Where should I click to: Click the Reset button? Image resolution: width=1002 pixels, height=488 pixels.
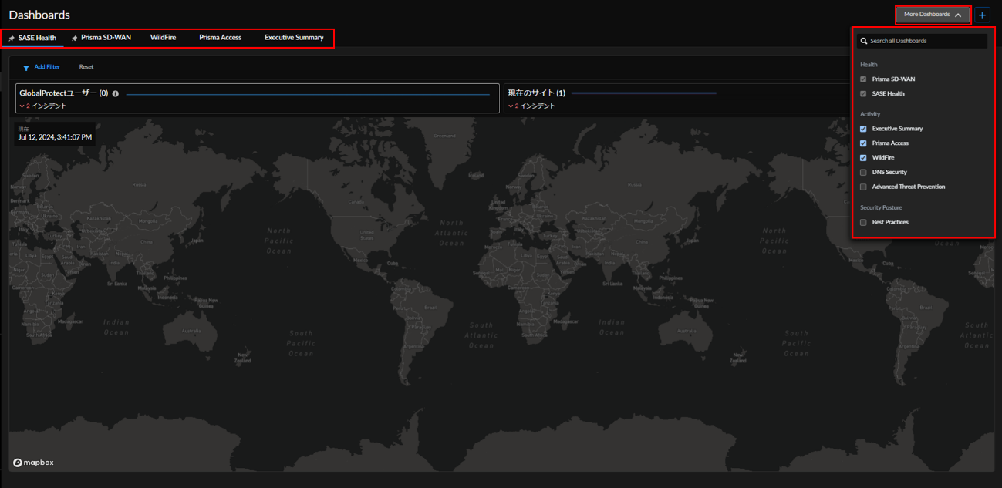click(x=86, y=67)
